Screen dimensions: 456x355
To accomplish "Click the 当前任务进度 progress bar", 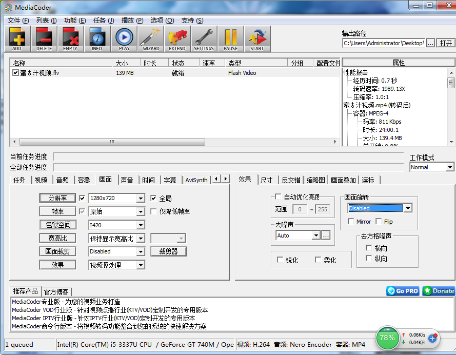I will (x=229, y=156).
